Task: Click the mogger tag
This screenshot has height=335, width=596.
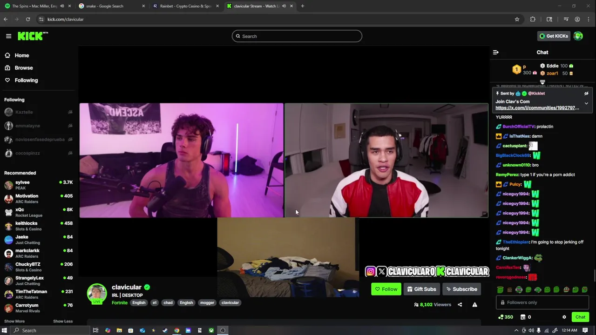Action: pos(207,303)
